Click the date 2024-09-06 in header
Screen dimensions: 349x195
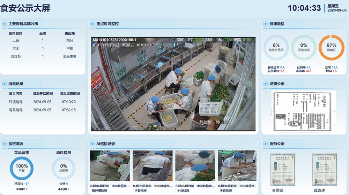(x=337, y=10)
